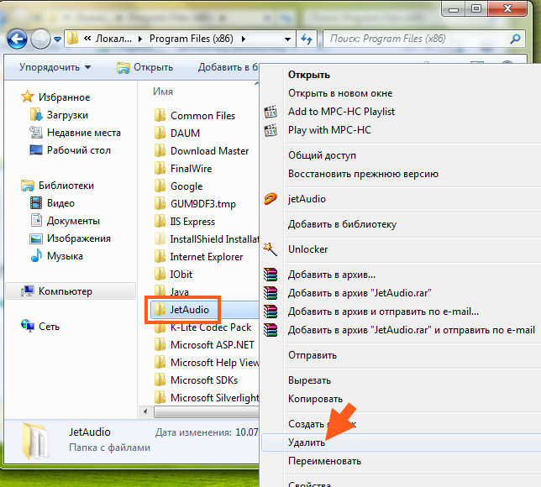
Task: Select Избранное in the navigation pane
Action: (x=55, y=97)
